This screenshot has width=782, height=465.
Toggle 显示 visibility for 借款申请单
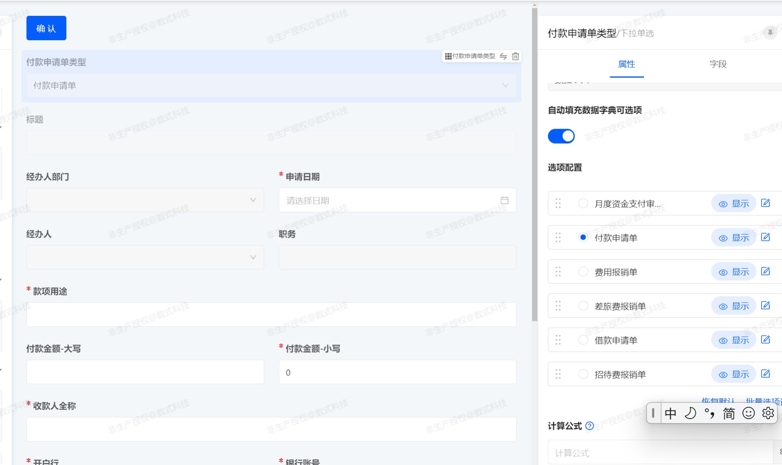(734, 340)
